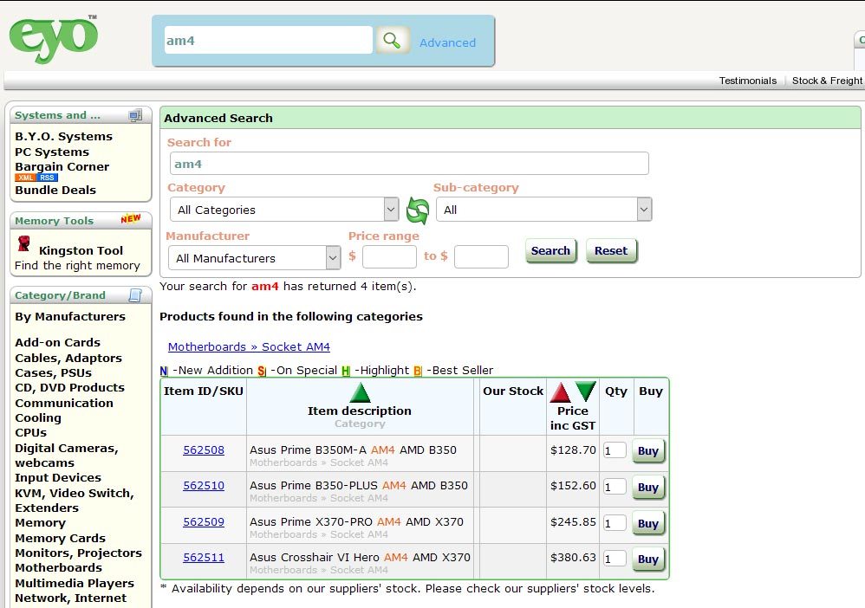Image resolution: width=865 pixels, height=608 pixels.
Task: Sort price ascending with red arrow
Action: coord(561,392)
